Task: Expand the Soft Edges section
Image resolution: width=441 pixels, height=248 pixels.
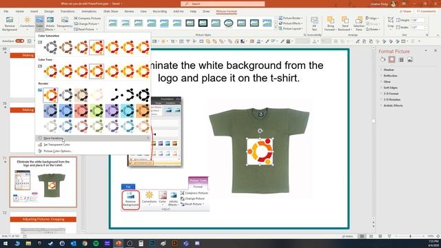Action: [391, 87]
